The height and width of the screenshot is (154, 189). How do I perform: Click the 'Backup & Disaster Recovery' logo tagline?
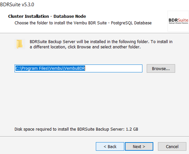point(178,23)
